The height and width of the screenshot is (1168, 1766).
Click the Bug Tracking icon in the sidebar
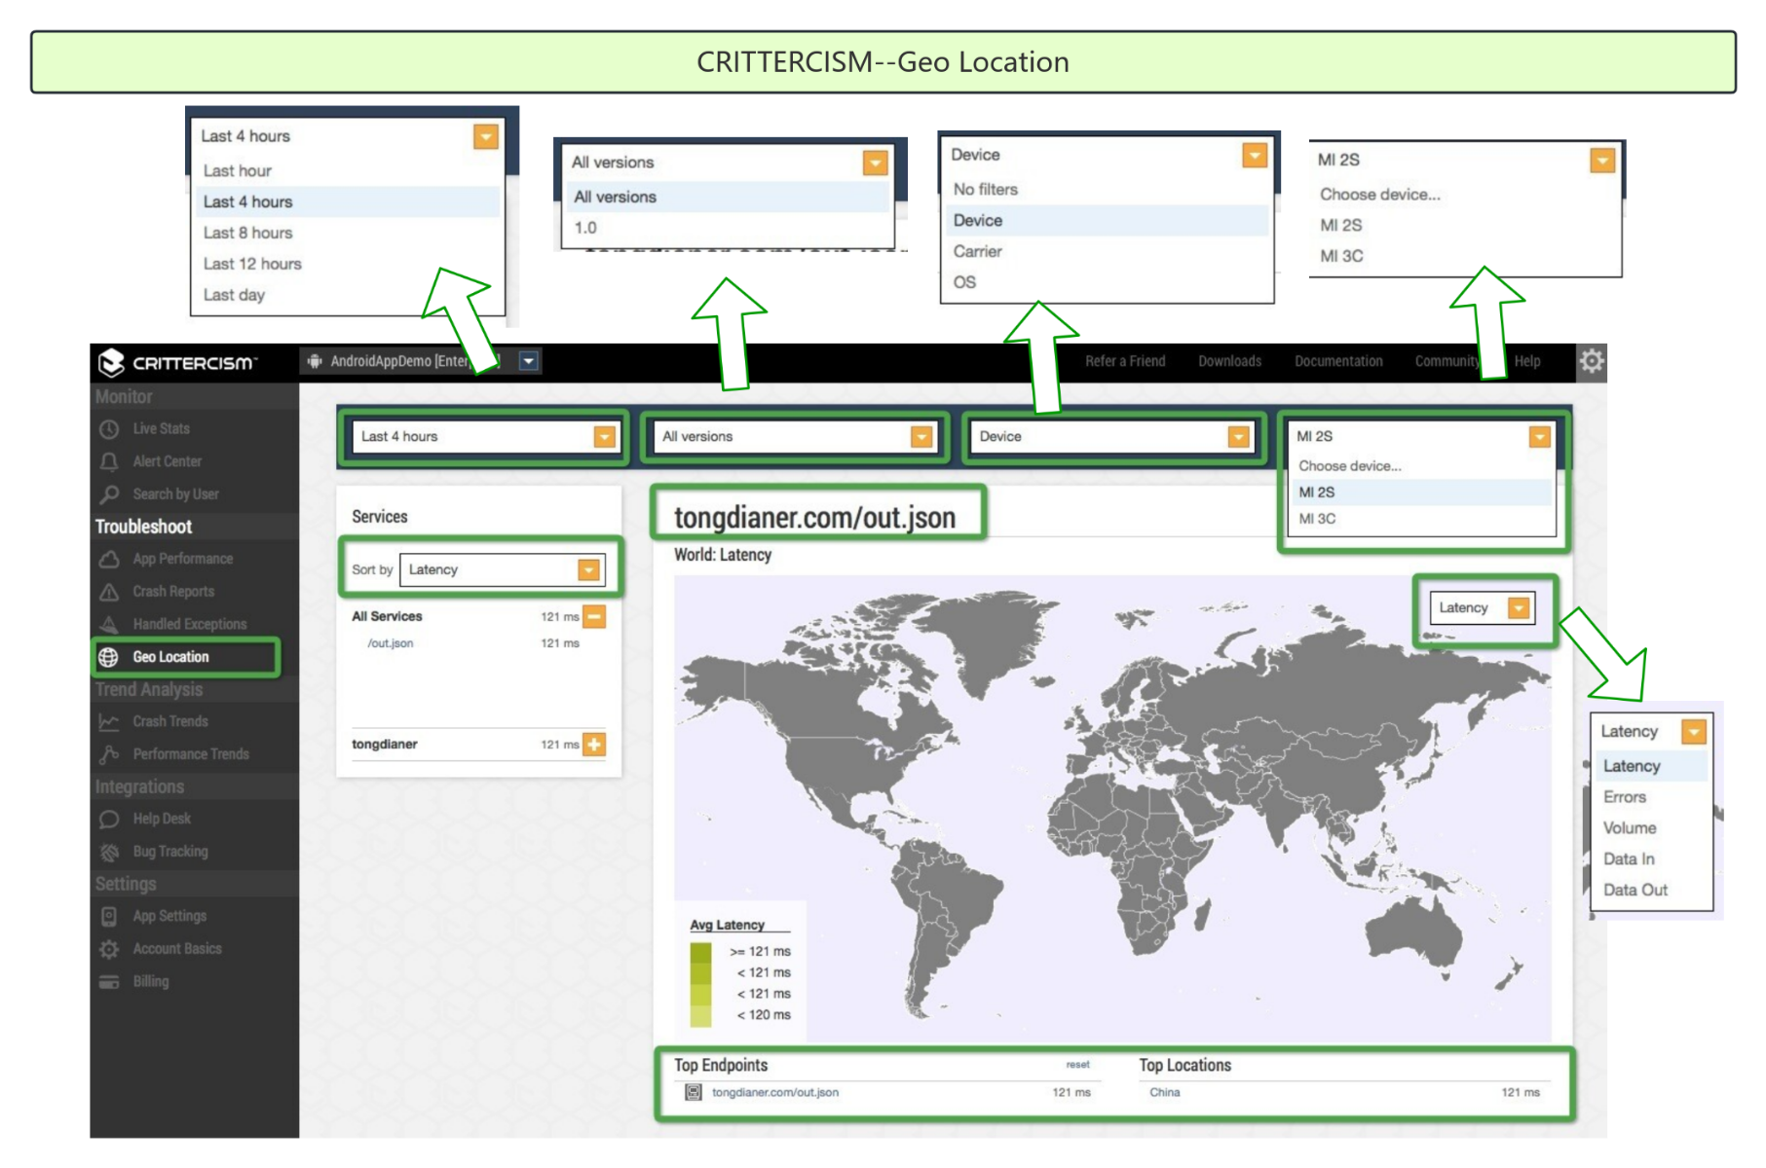(x=110, y=851)
